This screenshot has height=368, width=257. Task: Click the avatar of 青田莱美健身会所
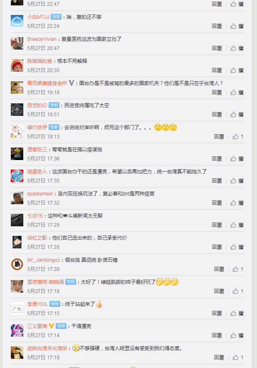(17, 87)
